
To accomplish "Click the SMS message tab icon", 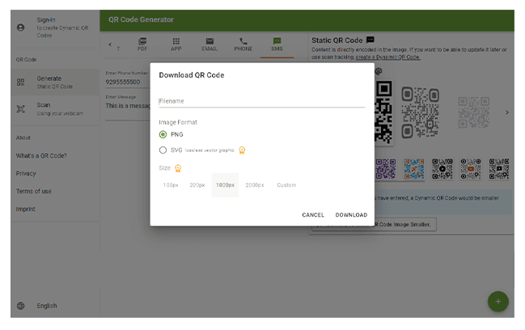I will pos(277,40).
